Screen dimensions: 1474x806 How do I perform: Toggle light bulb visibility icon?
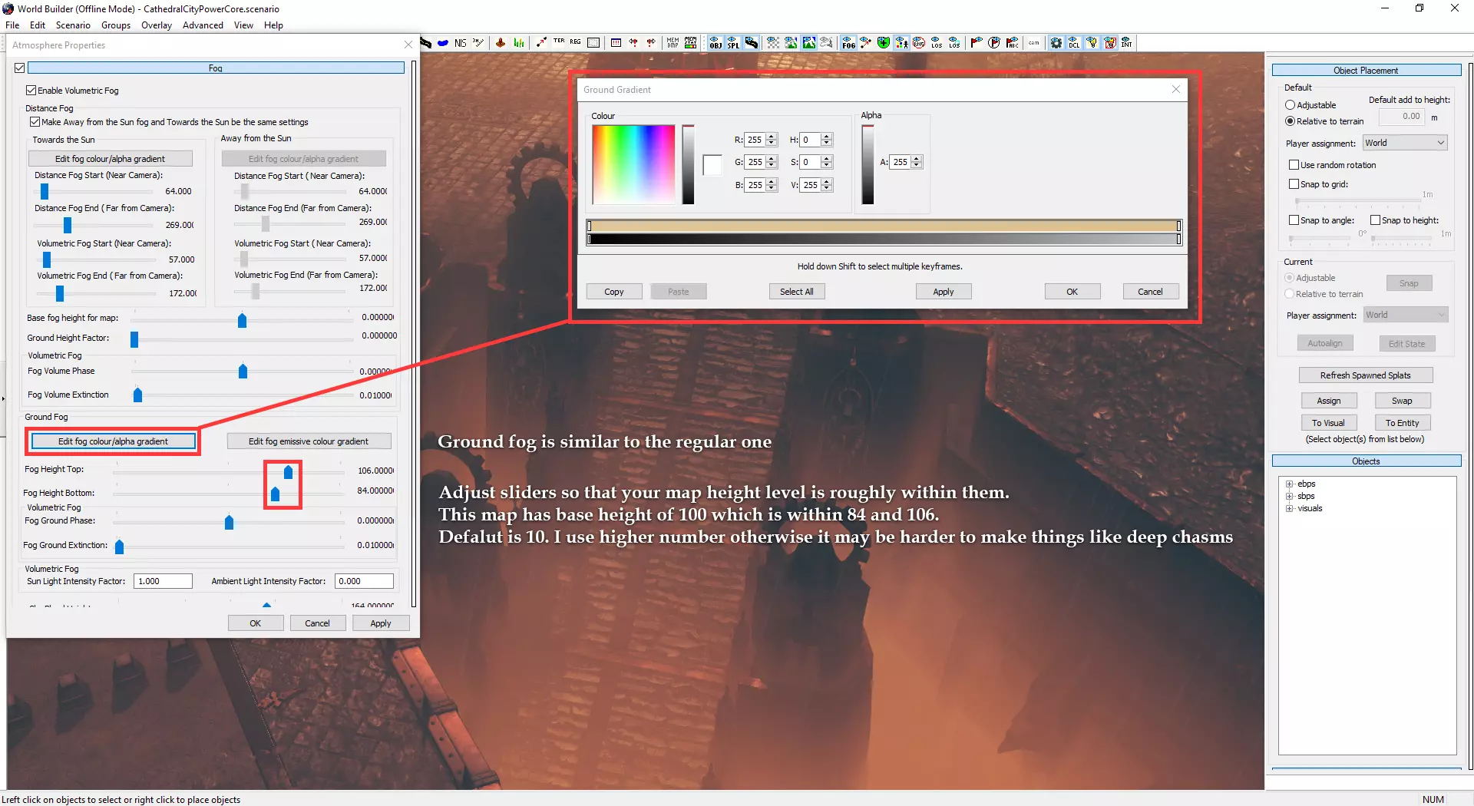click(x=1092, y=43)
